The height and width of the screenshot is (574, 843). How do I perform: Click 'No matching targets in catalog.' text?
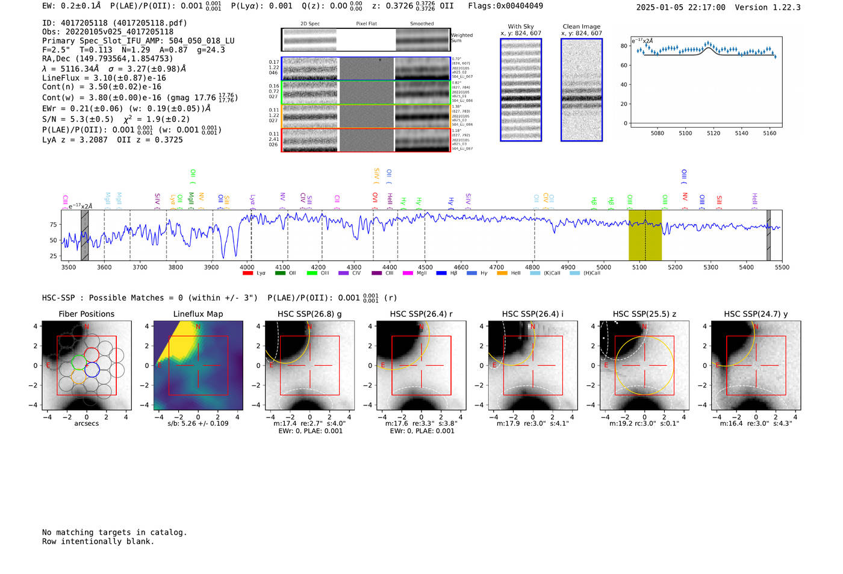(114, 532)
